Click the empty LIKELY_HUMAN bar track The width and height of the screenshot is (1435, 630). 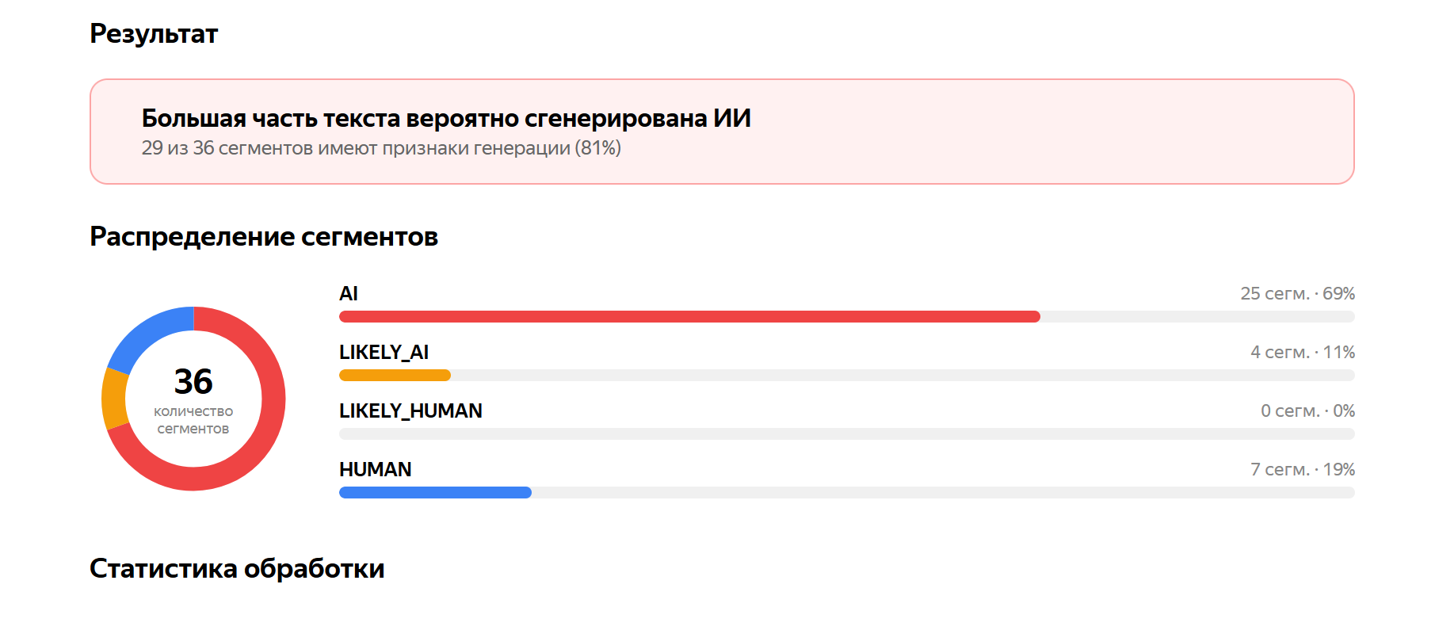coord(847,434)
